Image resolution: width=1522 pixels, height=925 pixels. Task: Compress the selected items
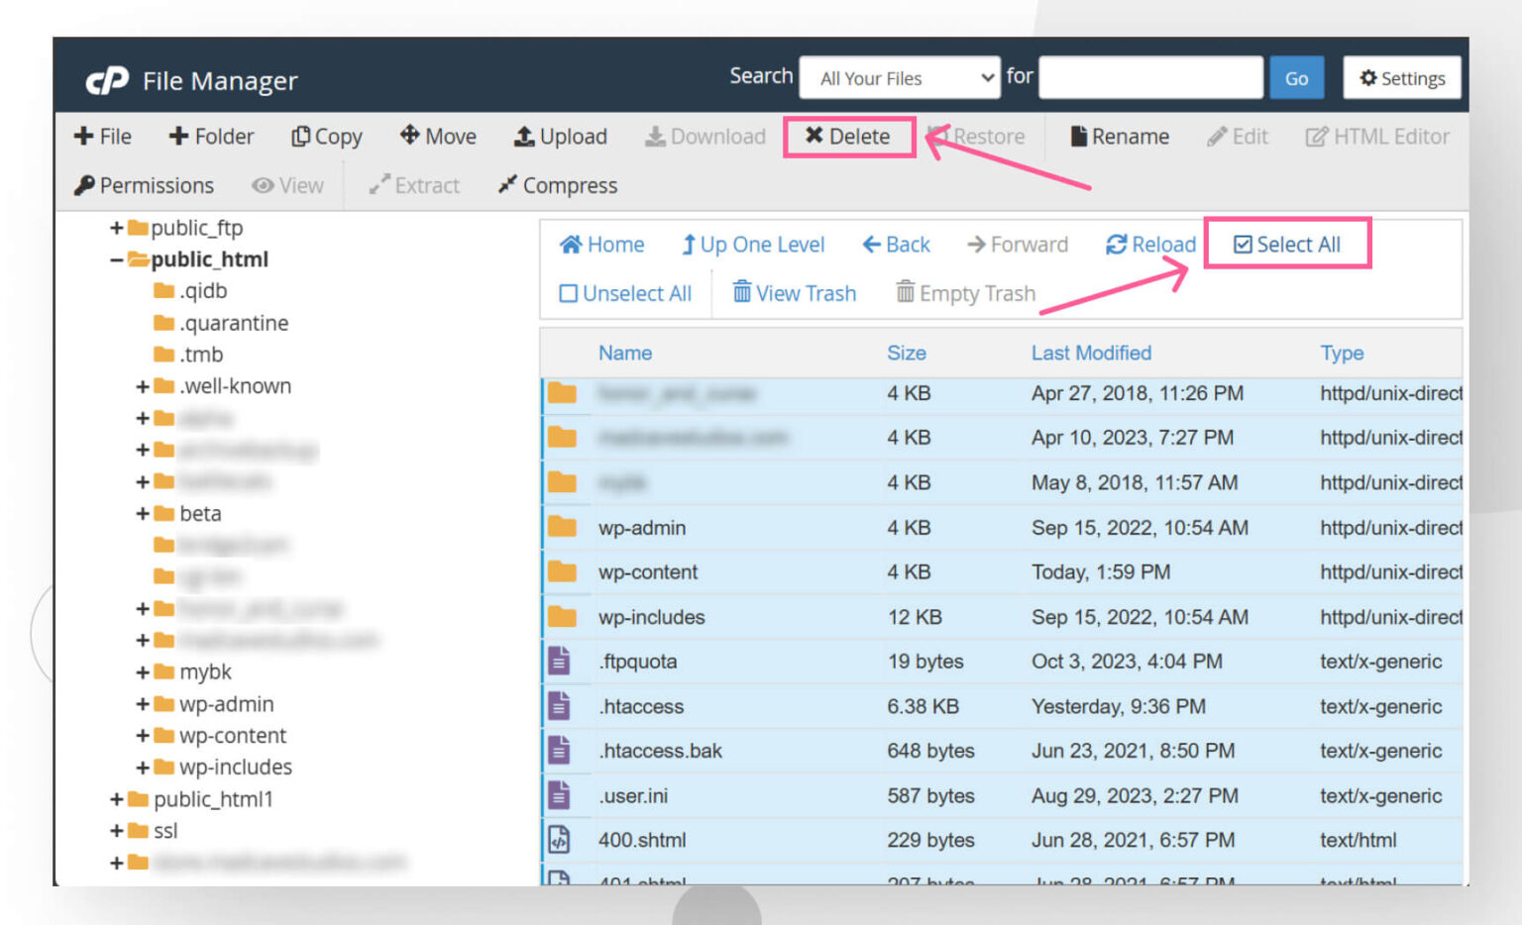click(x=557, y=185)
